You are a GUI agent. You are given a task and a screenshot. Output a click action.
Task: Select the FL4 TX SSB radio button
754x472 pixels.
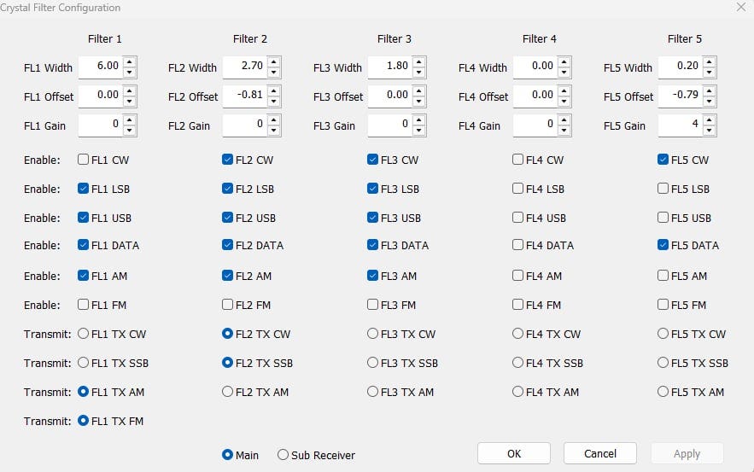point(517,363)
